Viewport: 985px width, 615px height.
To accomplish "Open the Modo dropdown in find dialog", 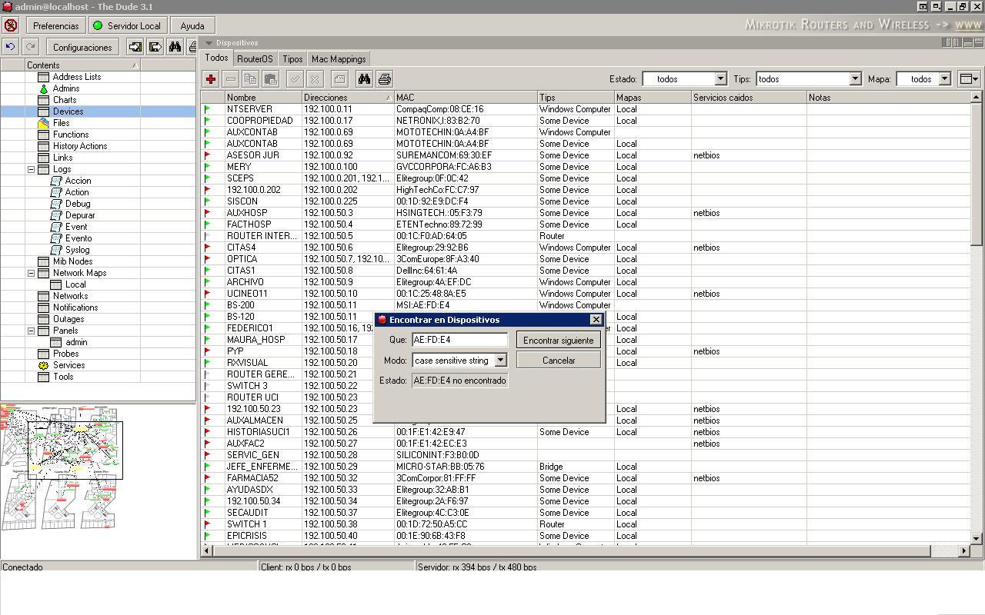I will tap(500, 361).
